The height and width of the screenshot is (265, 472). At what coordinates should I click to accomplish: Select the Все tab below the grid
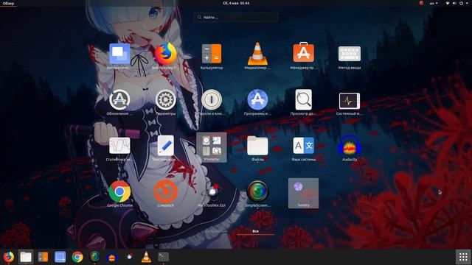tap(256, 231)
